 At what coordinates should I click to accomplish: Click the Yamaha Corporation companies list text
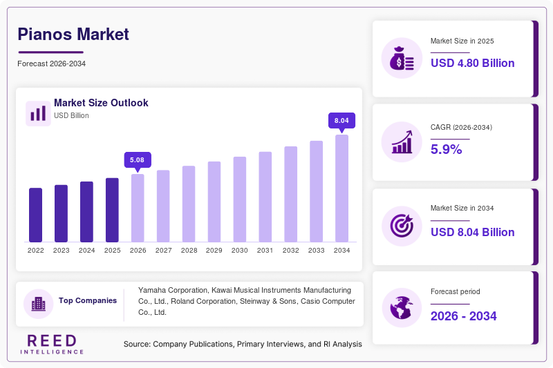tap(247, 301)
